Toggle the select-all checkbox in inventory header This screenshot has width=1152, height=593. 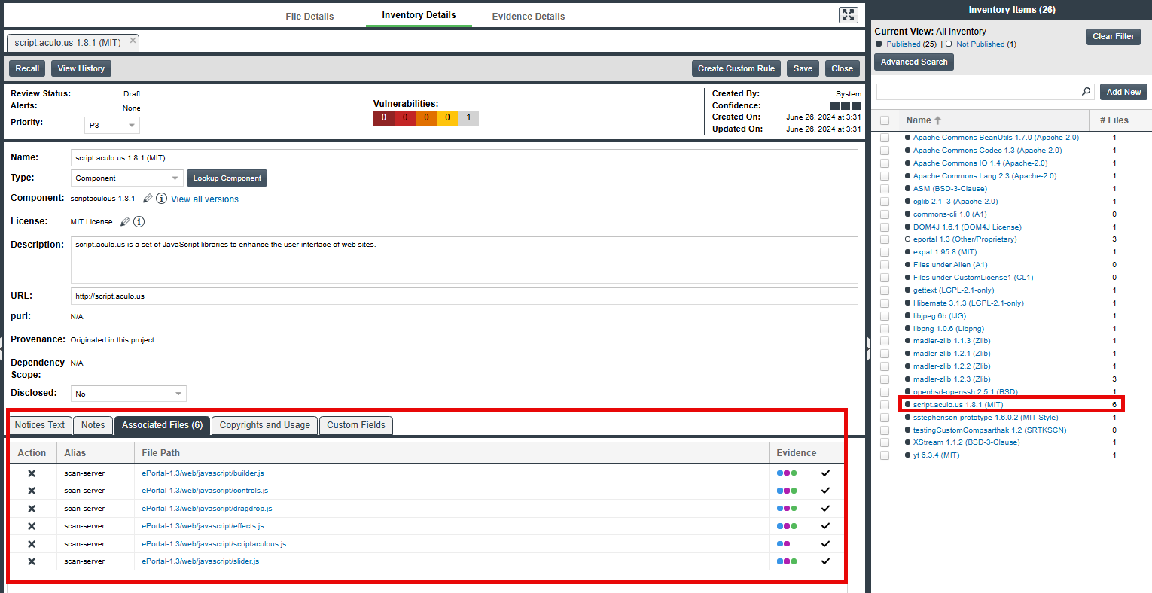(885, 120)
